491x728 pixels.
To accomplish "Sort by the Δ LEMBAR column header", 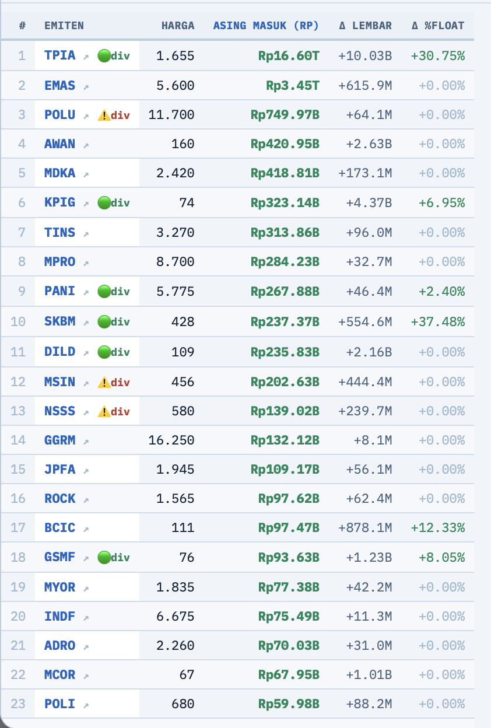I will 366,26.
